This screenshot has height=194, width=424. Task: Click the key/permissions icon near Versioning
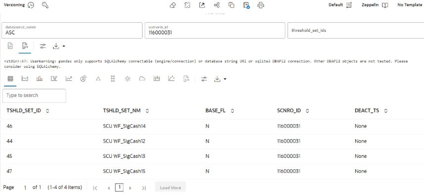click(45, 5)
